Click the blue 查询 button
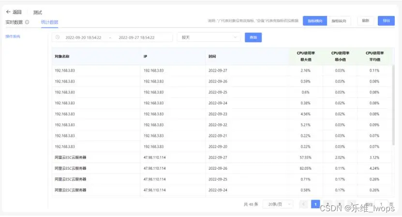Viewport: 402px width, 217px height. tap(253, 37)
